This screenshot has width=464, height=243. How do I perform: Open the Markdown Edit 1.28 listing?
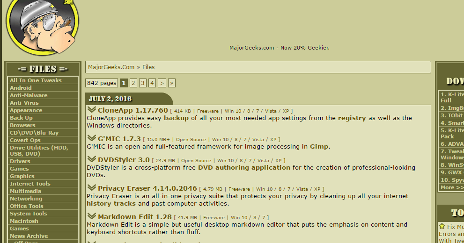coord(135,217)
